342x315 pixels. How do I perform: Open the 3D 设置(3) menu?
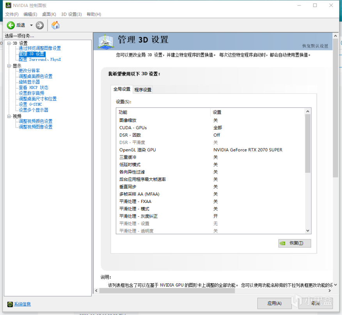tap(71, 14)
